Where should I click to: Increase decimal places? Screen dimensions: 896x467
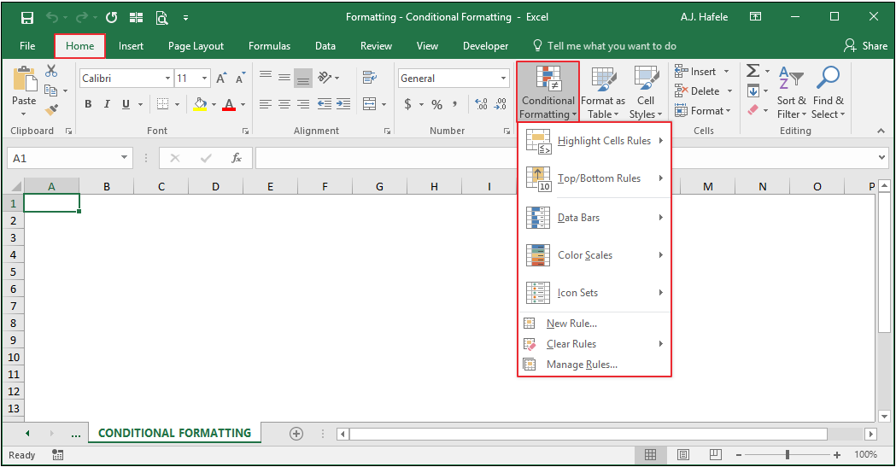click(482, 104)
